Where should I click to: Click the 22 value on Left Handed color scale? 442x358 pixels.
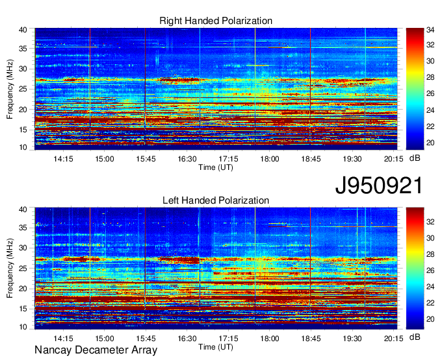(430, 303)
